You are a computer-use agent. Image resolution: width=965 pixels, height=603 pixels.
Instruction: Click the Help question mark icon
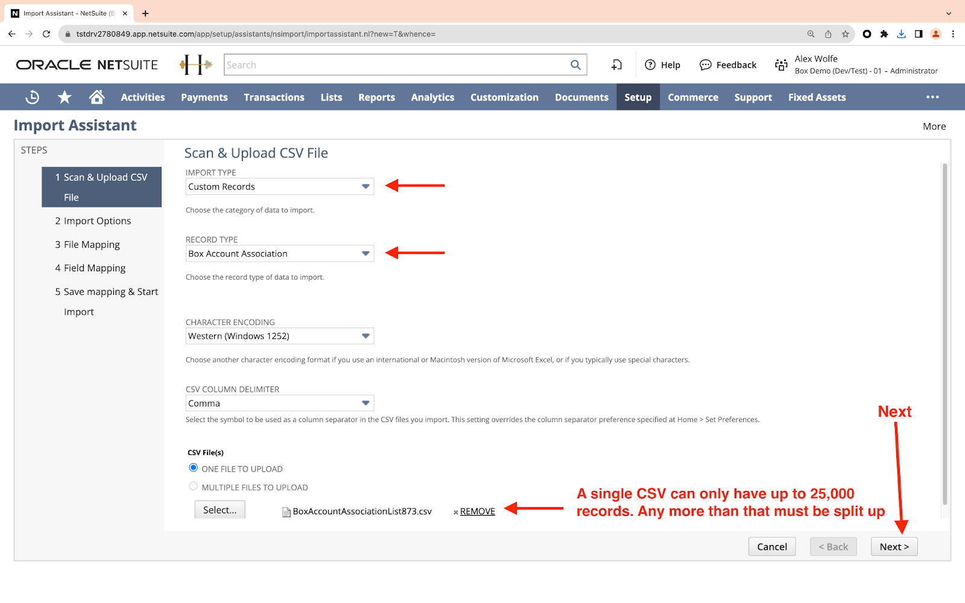(x=650, y=65)
